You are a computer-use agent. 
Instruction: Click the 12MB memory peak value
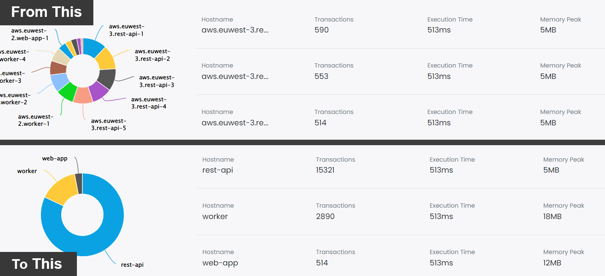[x=552, y=263]
